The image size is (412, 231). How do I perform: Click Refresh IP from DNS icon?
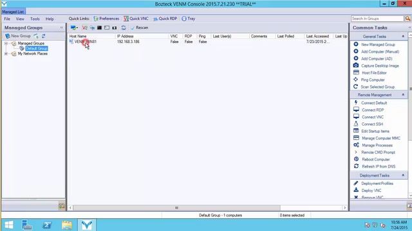pyautogui.click(x=356, y=166)
